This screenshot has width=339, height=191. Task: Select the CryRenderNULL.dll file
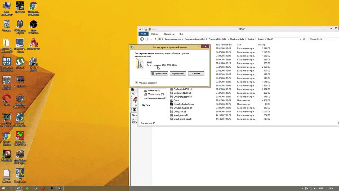(x=182, y=93)
